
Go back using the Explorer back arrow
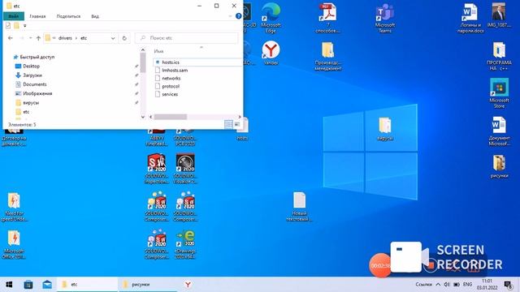pos(11,38)
